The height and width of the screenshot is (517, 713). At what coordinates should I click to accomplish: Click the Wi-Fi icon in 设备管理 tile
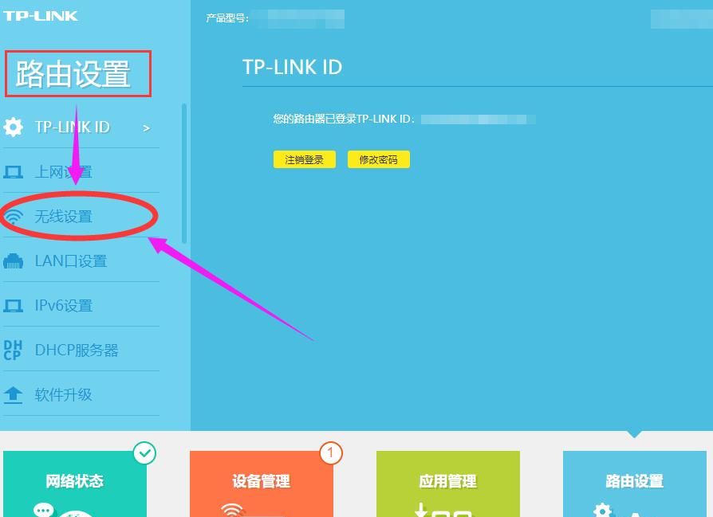[x=232, y=510]
